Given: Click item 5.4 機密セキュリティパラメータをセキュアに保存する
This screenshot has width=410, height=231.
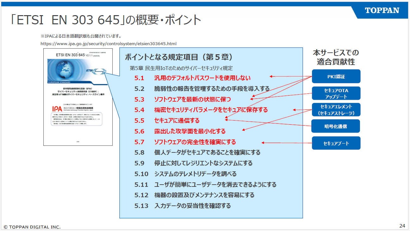Looking at the screenshot, I should click(201, 110).
